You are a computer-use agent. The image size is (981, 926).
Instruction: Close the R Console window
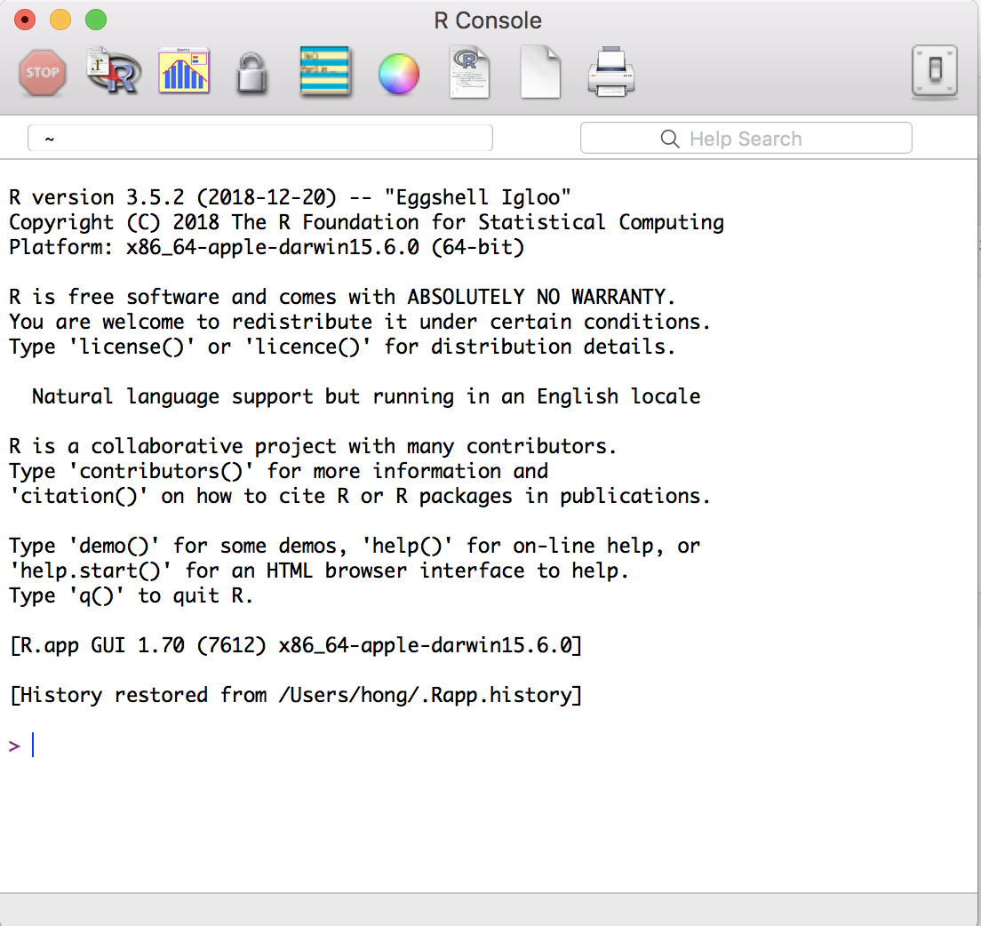coord(25,20)
